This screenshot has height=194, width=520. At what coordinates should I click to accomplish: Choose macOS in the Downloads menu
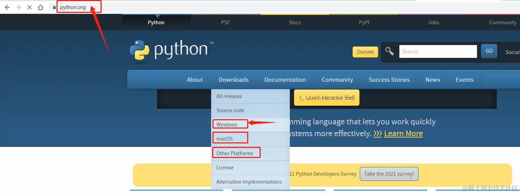click(250, 139)
